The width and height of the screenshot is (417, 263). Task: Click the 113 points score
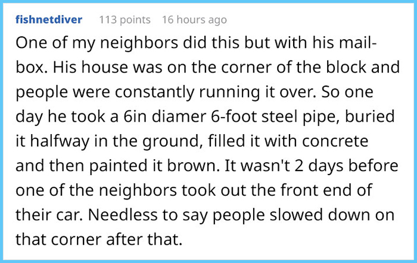point(125,20)
